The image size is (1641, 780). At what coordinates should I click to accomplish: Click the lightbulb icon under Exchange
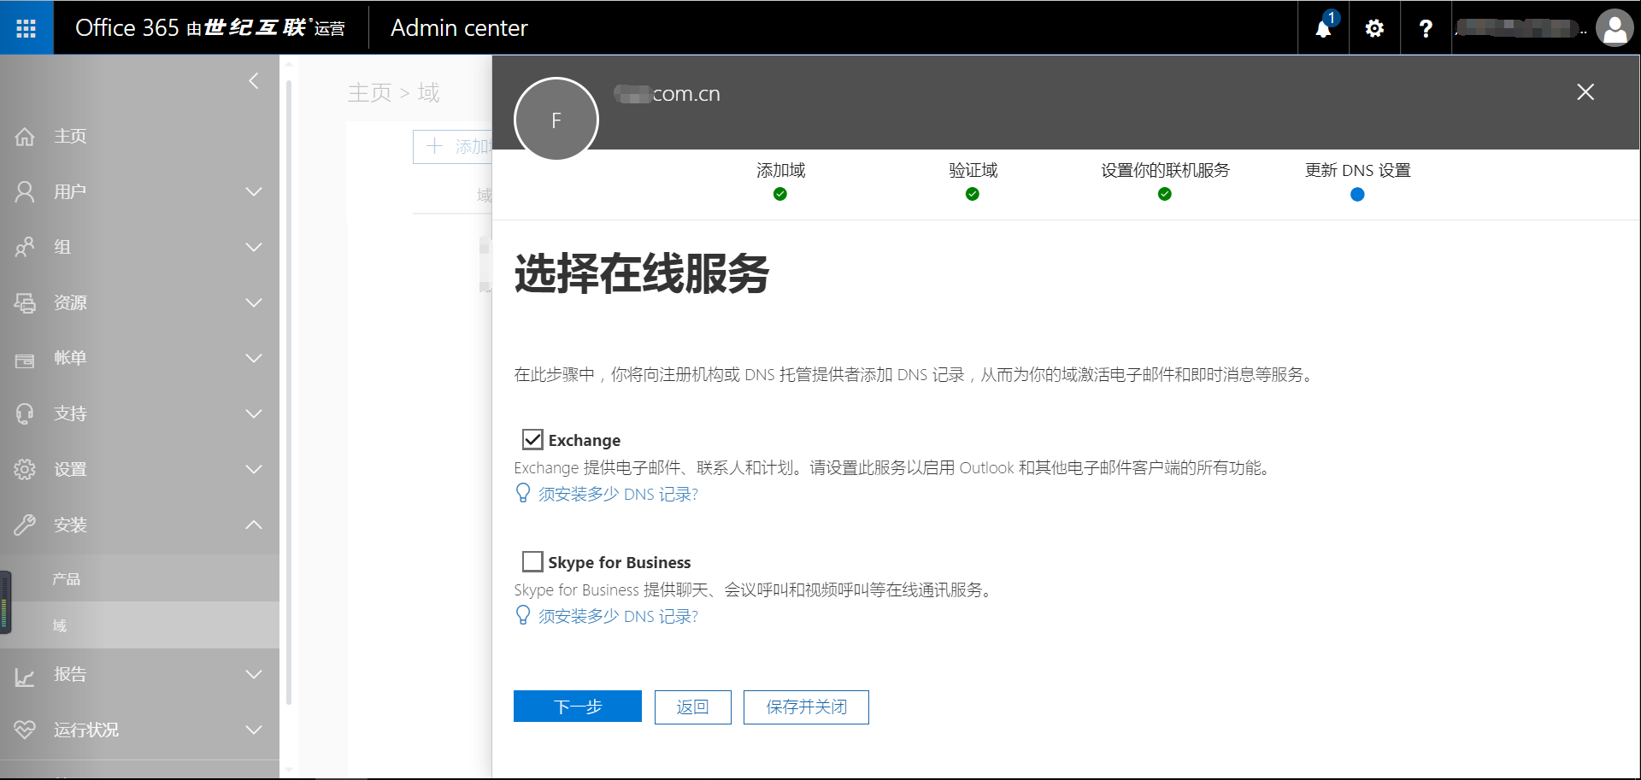point(523,494)
